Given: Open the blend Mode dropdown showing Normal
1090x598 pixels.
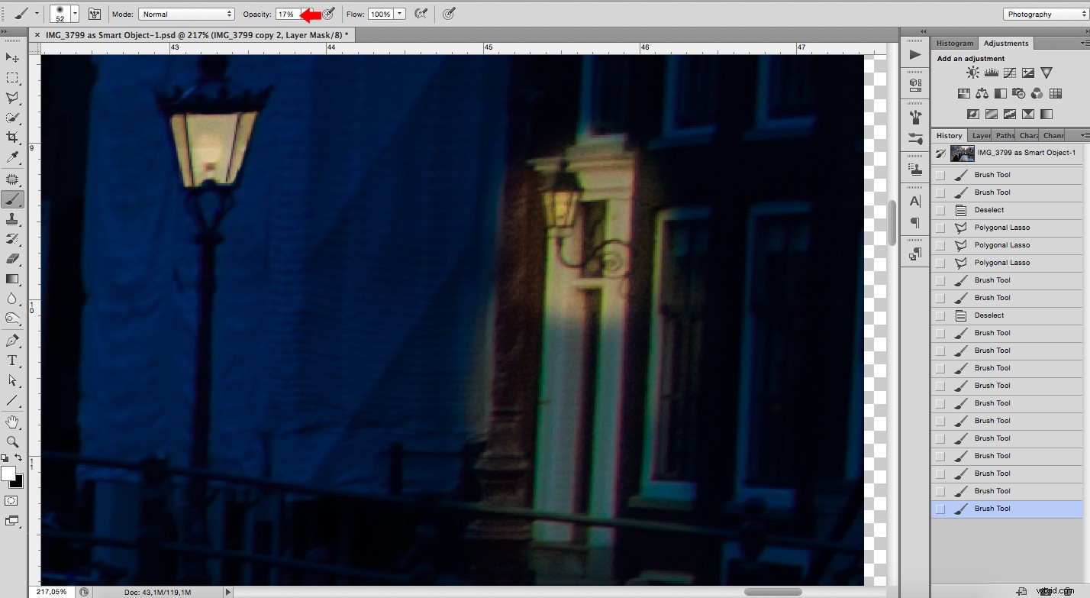Looking at the screenshot, I should [x=185, y=13].
